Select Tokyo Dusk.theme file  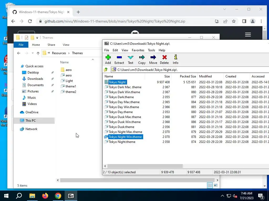[121, 127]
